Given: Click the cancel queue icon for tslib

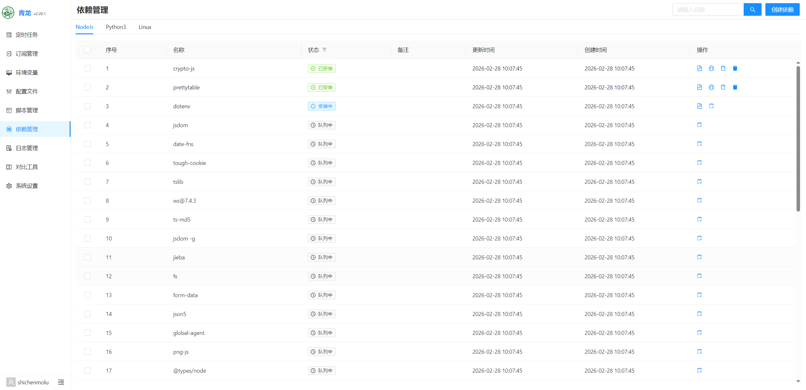Looking at the screenshot, I should pyautogui.click(x=699, y=182).
